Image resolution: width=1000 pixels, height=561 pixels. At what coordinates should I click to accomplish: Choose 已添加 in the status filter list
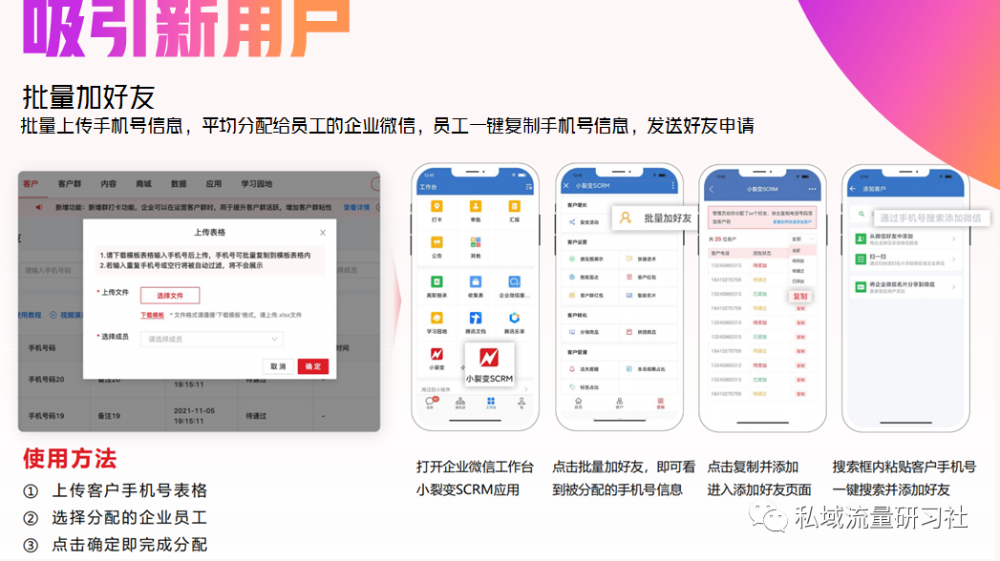point(798,280)
